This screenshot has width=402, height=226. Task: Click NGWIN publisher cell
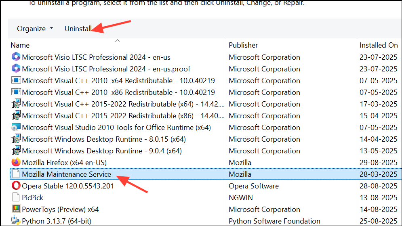(241, 198)
